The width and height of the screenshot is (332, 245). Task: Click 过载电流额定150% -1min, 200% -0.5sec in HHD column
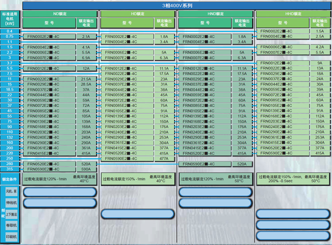280,179
